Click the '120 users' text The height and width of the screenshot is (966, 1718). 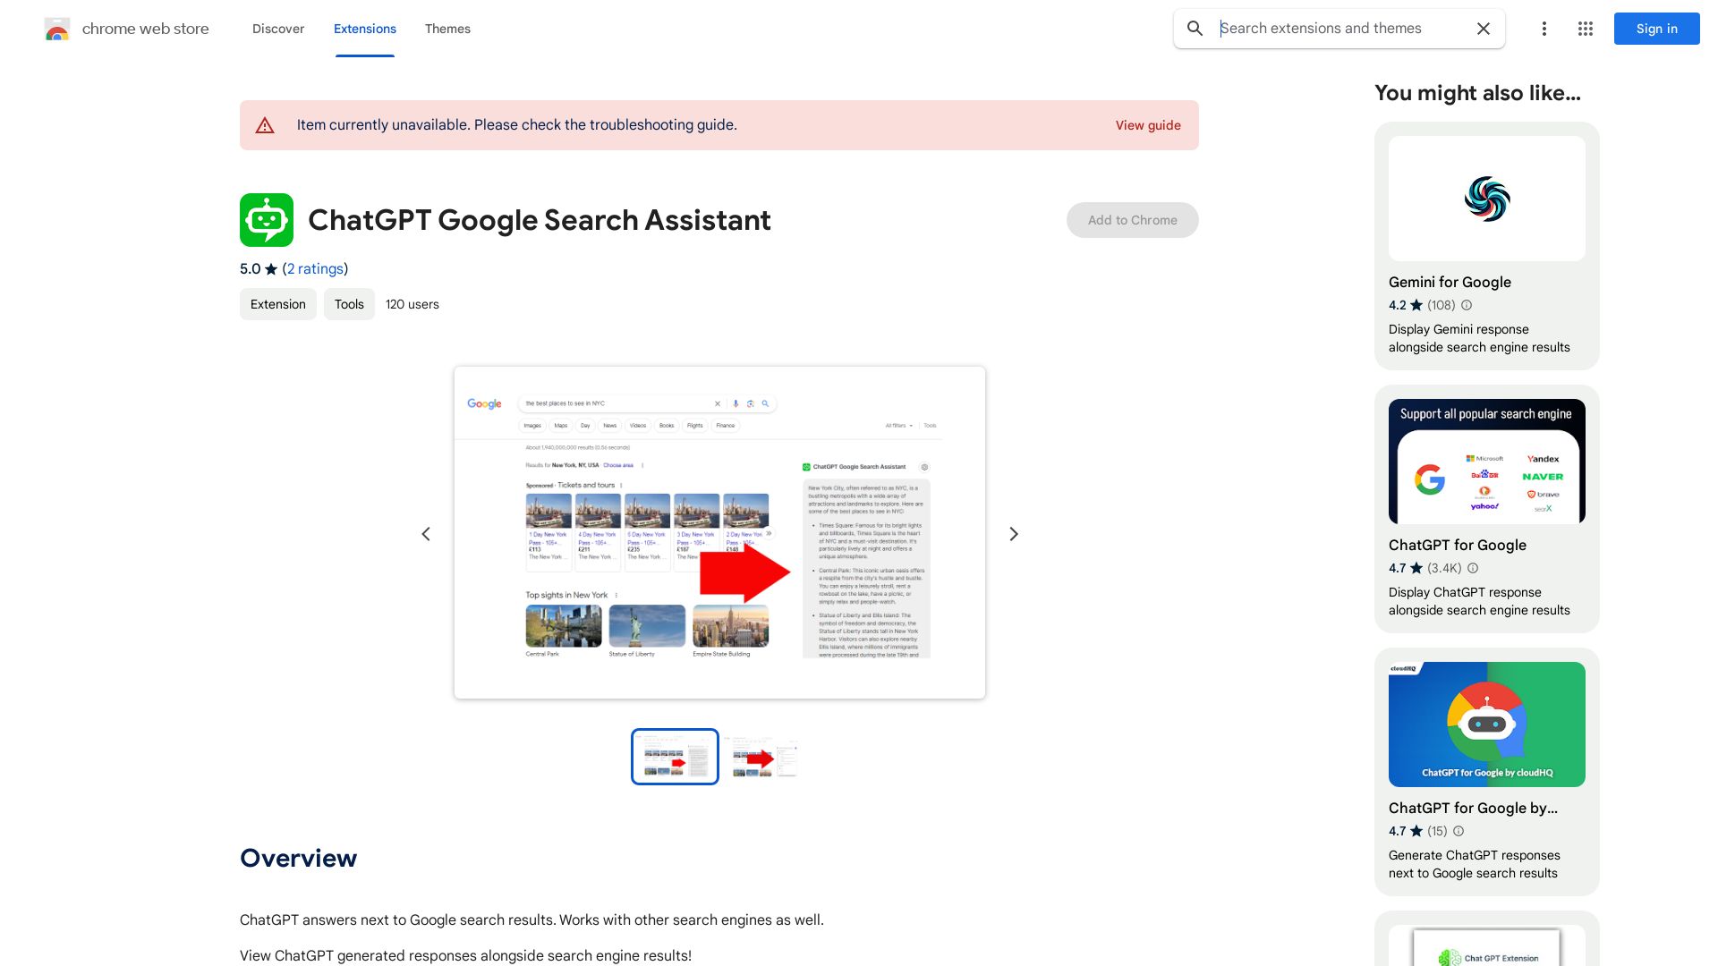[412, 304]
